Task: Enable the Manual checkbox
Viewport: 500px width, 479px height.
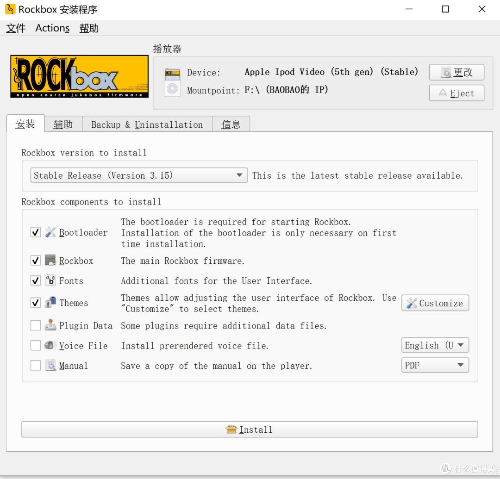Action: (x=36, y=366)
